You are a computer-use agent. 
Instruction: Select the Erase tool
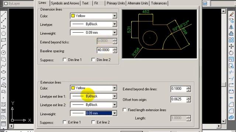231,14
